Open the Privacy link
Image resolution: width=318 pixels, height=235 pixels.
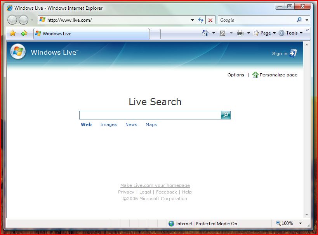tap(126, 192)
